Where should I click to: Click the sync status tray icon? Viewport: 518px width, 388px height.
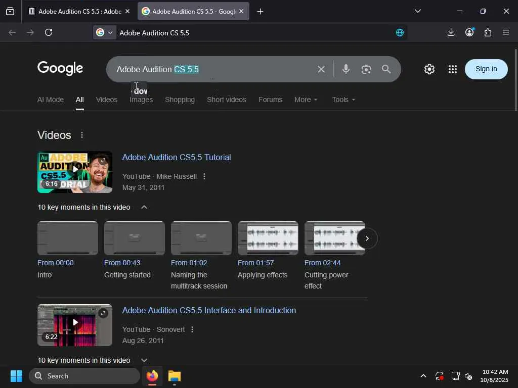point(440,376)
